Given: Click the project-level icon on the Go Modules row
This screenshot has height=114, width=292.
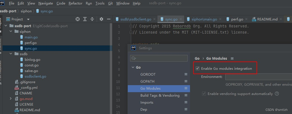Looking at the screenshot, I should click(186, 89).
